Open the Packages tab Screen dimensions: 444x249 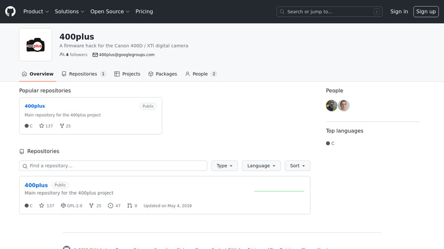[x=162, y=74]
